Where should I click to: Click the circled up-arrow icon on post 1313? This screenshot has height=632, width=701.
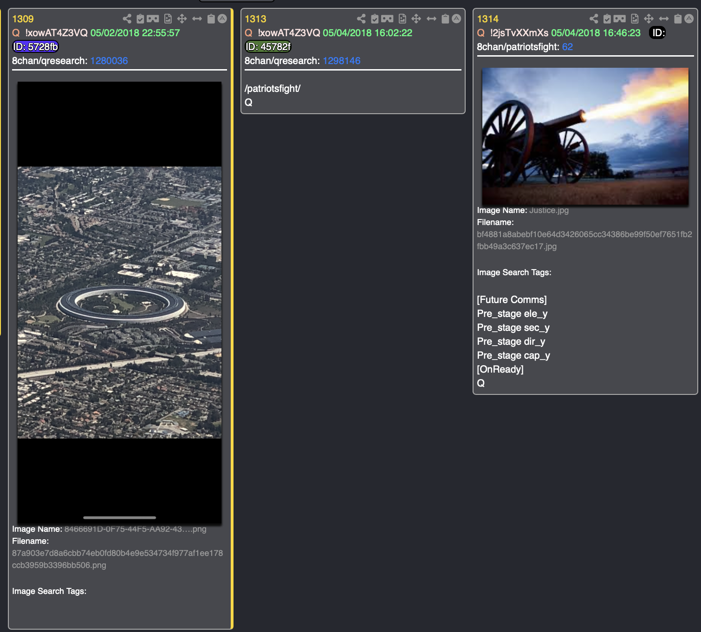click(x=457, y=19)
